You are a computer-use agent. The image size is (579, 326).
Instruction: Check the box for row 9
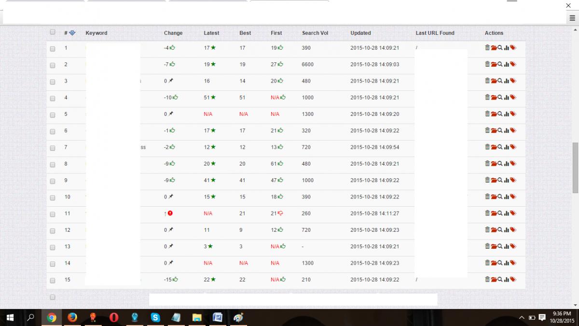point(53,181)
